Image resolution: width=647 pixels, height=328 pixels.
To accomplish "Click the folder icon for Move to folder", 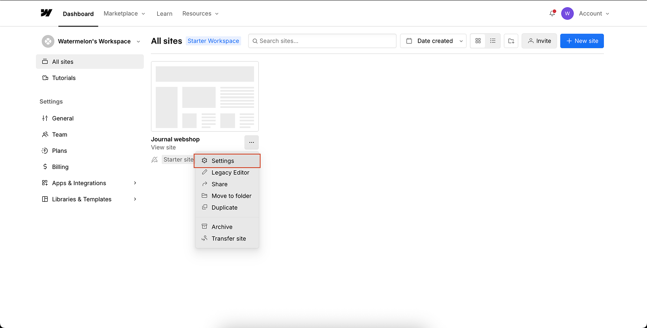I will pos(204,196).
